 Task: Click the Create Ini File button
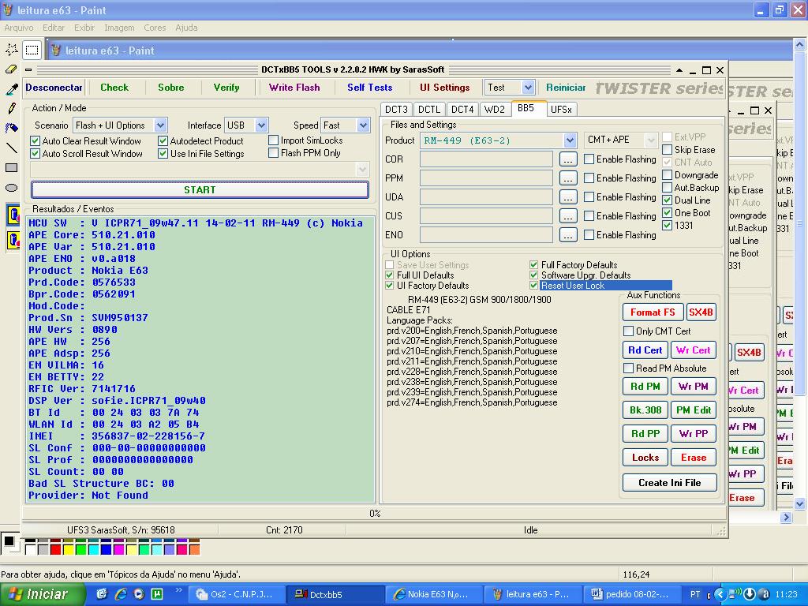pyautogui.click(x=669, y=482)
